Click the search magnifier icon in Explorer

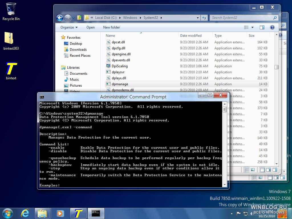pyautogui.click(x=275, y=18)
